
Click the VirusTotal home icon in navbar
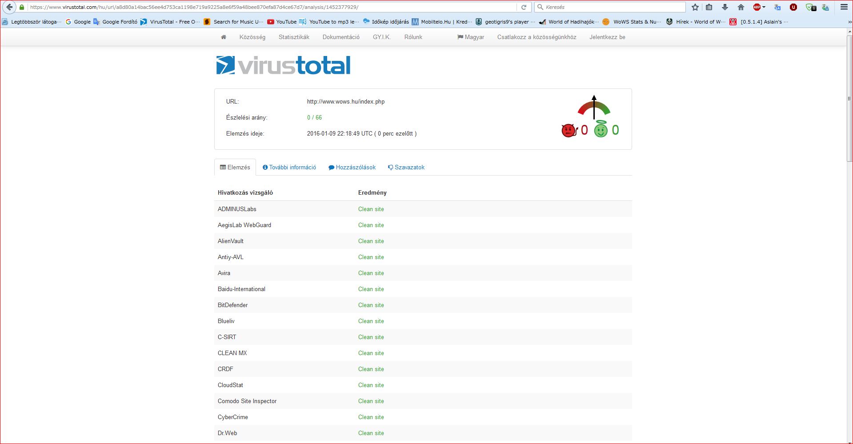[x=224, y=37]
